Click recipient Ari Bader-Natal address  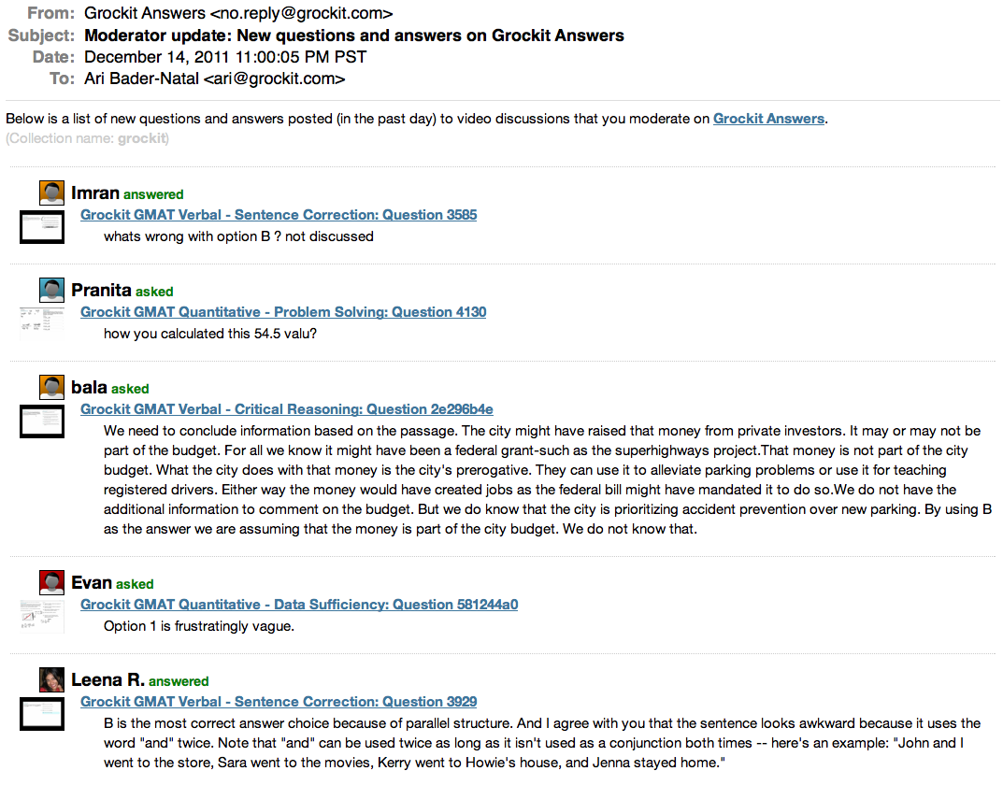coord(214,78)
